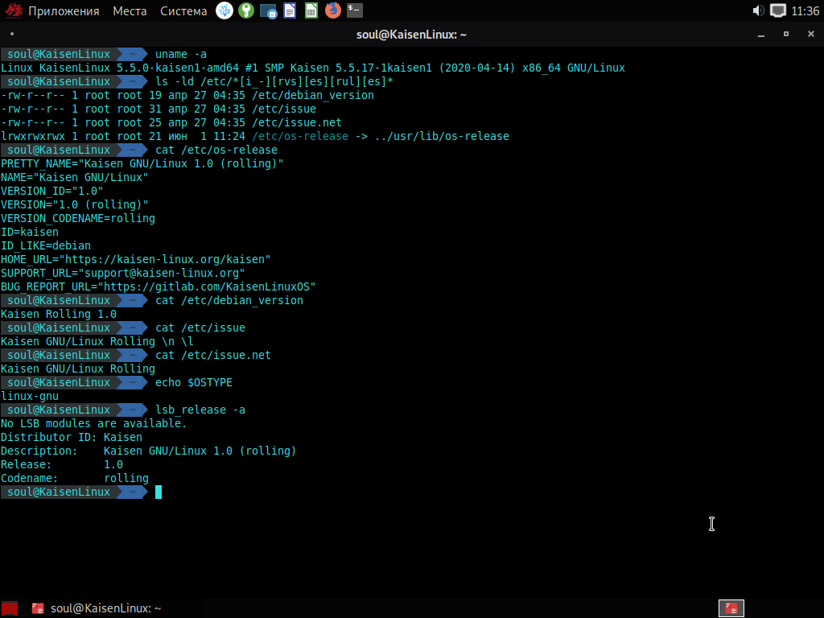Click the SUPPORT_URL line text

pos(123,273)
